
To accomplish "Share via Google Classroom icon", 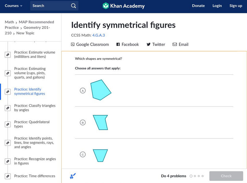I will (73, 44).
